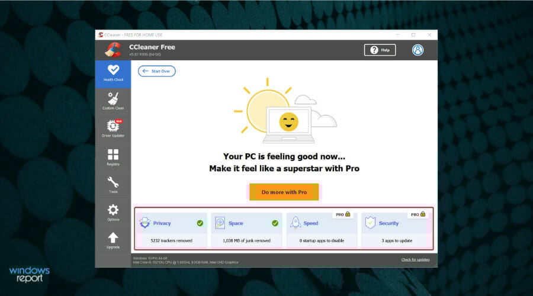Click '1,038 MB of junk removed' text
Viewport: 533px width, 296px height.
point(246,240)
